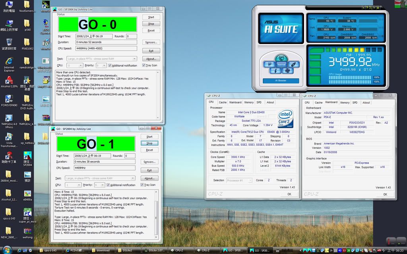The width and height of the screenshot is (407, 254).
Task: Open AI Suite lightning power icon
Action: tap(276, 71)
